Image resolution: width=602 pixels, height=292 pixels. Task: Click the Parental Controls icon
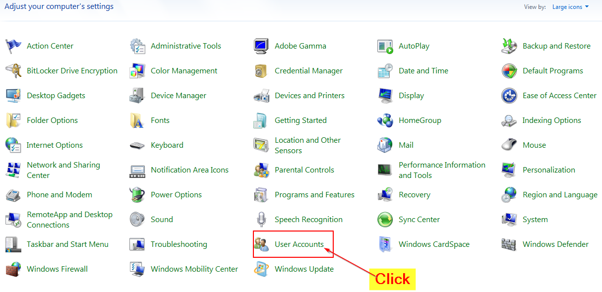click(261, 170)
